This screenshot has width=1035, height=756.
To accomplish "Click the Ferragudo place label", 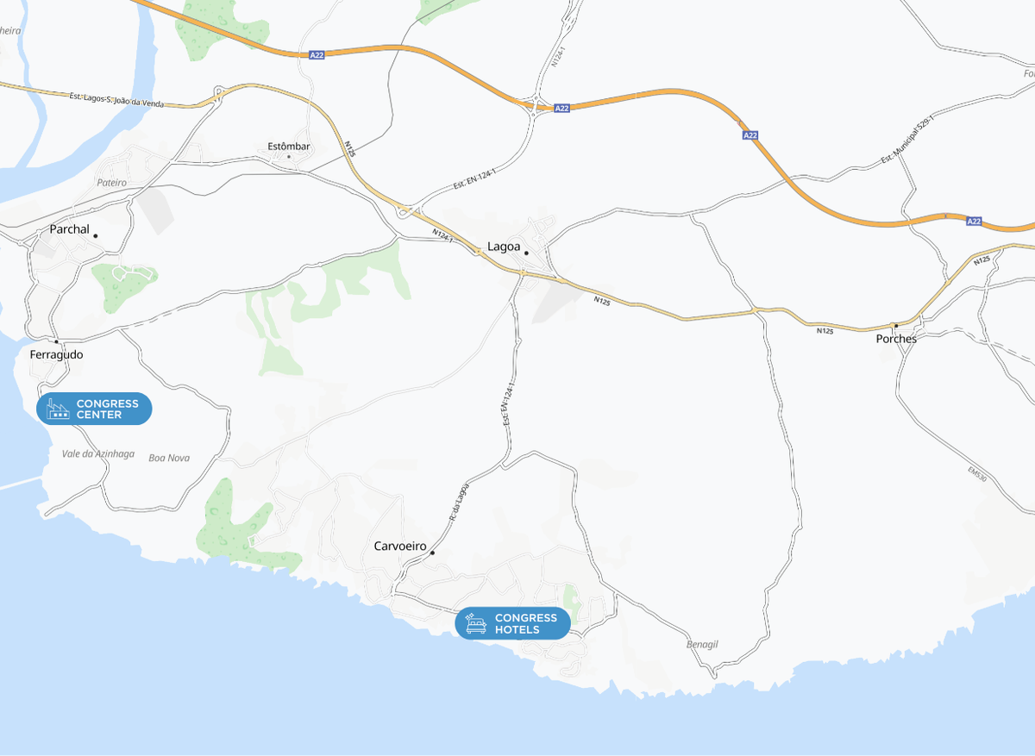I will (x=56, y=354).
